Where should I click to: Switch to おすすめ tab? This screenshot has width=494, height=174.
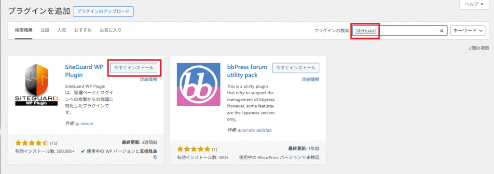coord(83,30)
